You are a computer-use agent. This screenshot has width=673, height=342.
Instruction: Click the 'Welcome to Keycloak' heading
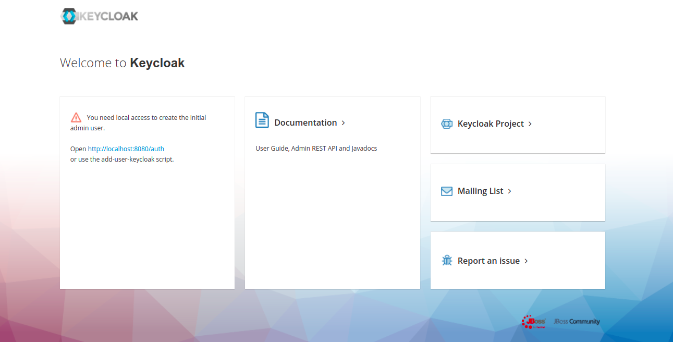pos(123,63)
